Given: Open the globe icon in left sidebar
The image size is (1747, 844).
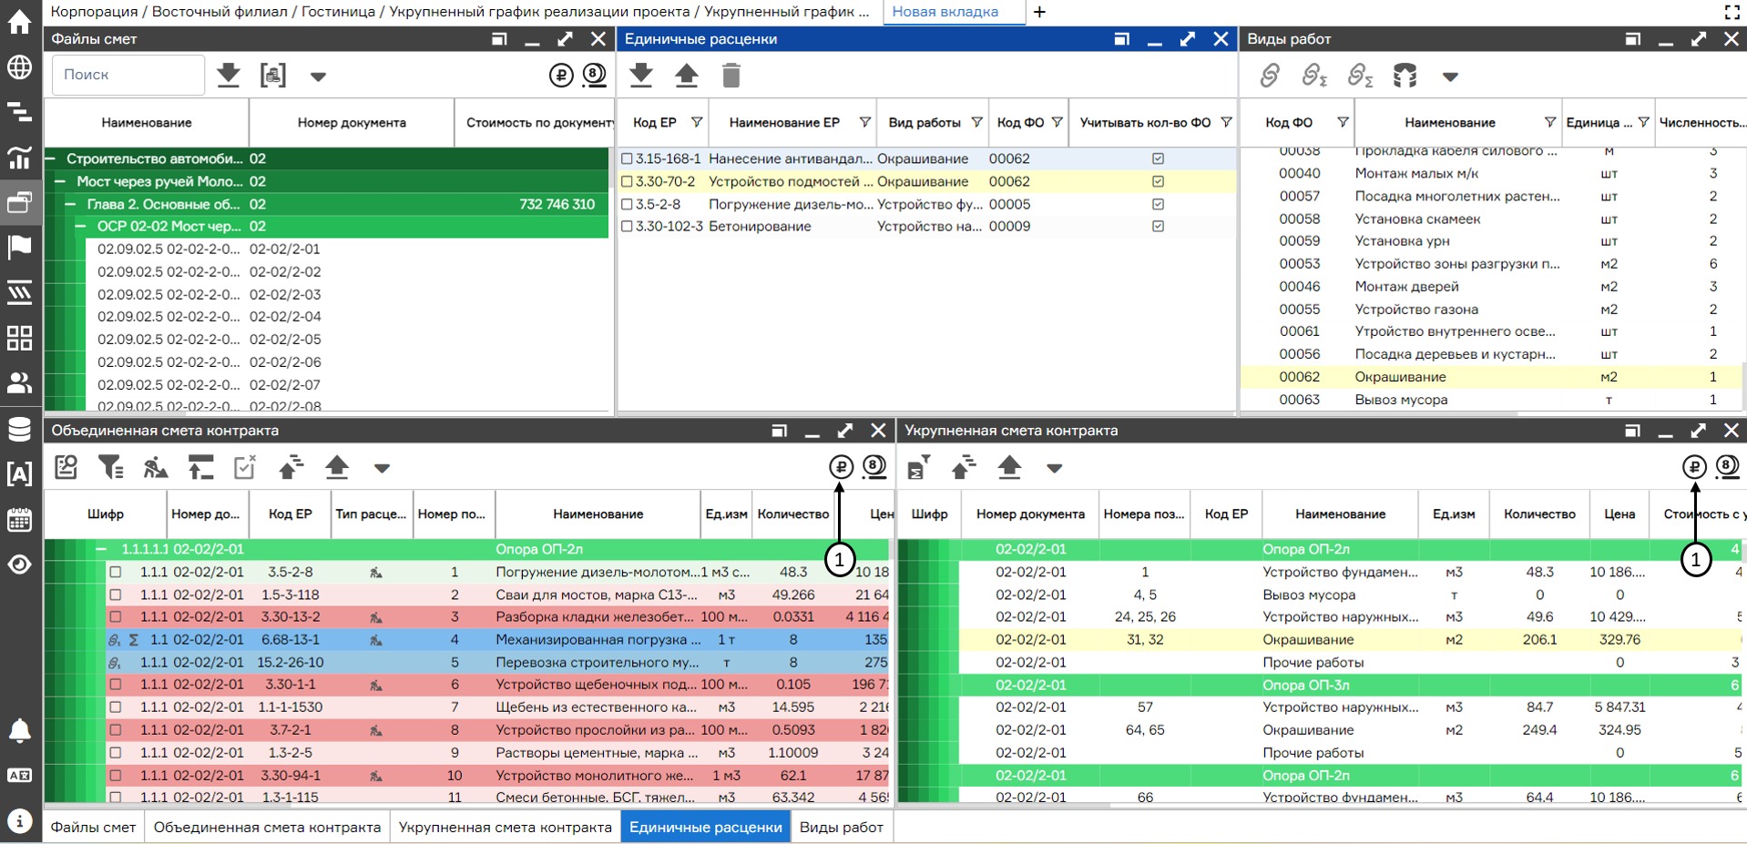Looking at the screenshot, I should pyautogui.click(x=19, y=67).
